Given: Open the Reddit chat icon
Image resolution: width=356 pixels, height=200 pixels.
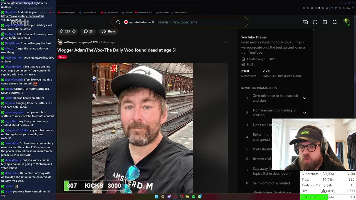Looking at the screenshot, I should tap(315, 22).
